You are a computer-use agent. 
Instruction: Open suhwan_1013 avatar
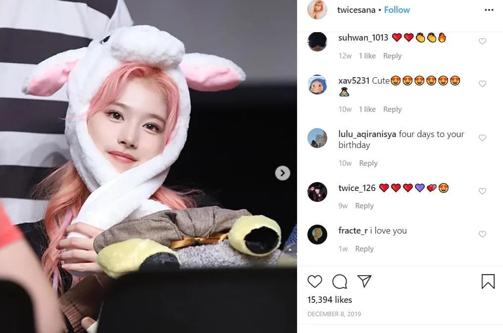(317, 42)
